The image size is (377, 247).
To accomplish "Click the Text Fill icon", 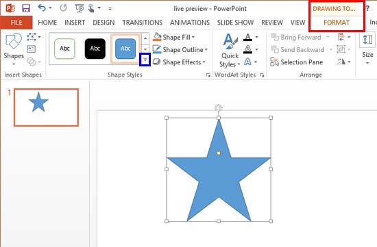I will (247, 37).
